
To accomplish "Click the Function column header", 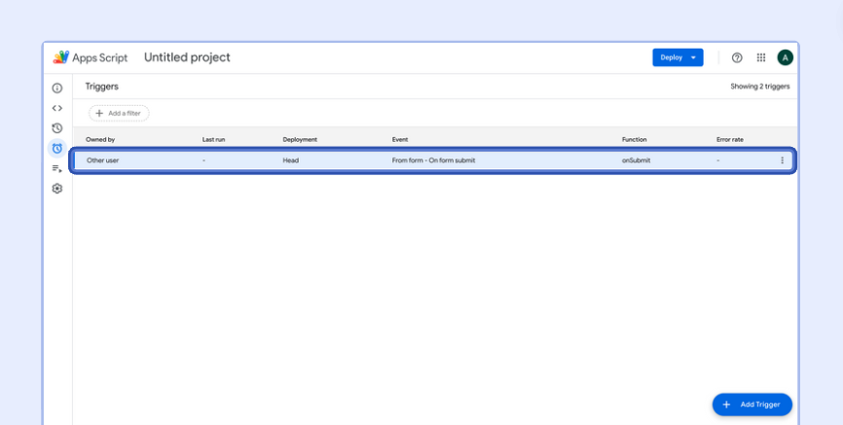I will (635, 140).
